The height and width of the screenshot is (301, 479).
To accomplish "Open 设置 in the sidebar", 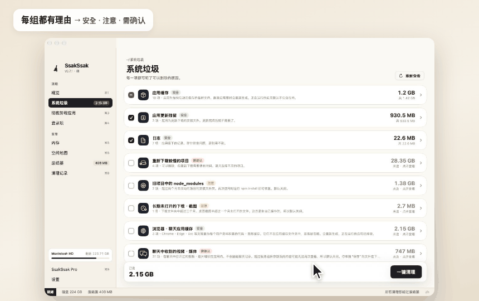I will [80, 279].
